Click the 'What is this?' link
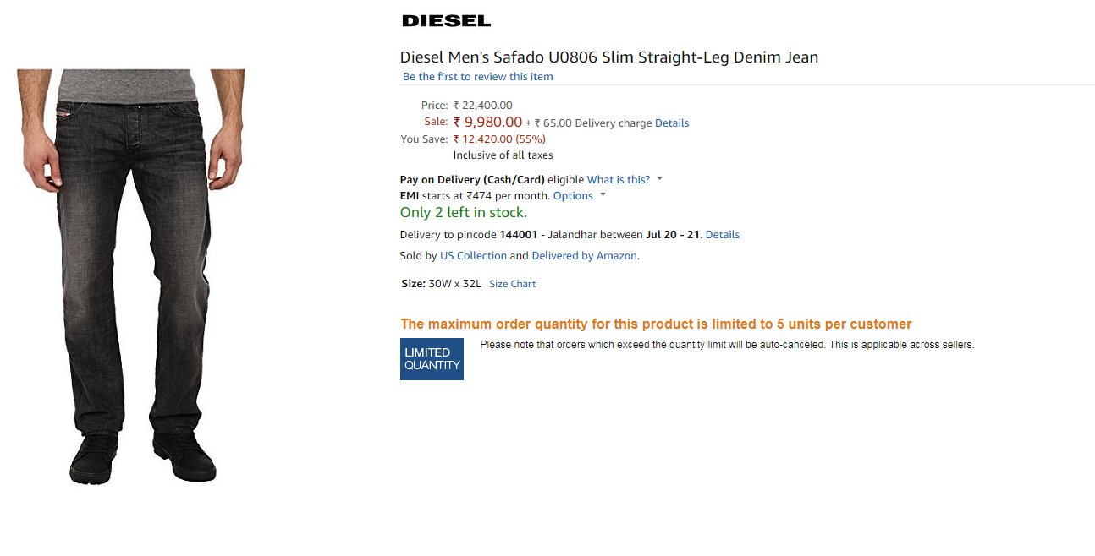The image size is (1095, 556). pos(618,180)
